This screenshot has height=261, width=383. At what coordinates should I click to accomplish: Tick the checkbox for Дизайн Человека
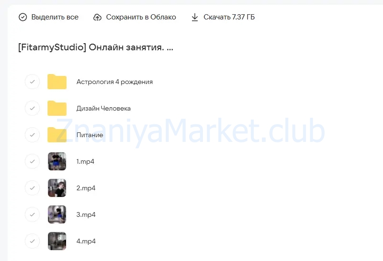32,108
